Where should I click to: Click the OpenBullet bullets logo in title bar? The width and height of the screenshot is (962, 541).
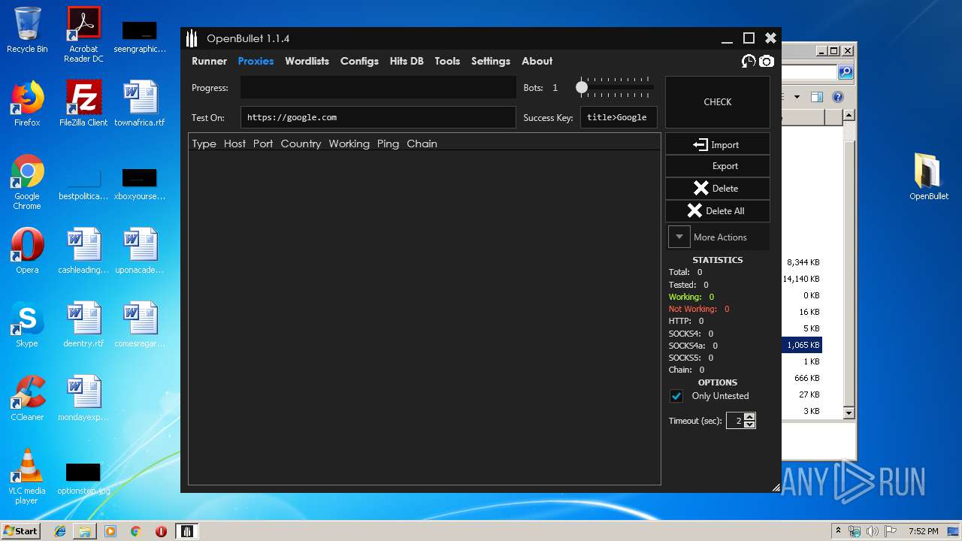pyautogui.click(x=192, y=38)
